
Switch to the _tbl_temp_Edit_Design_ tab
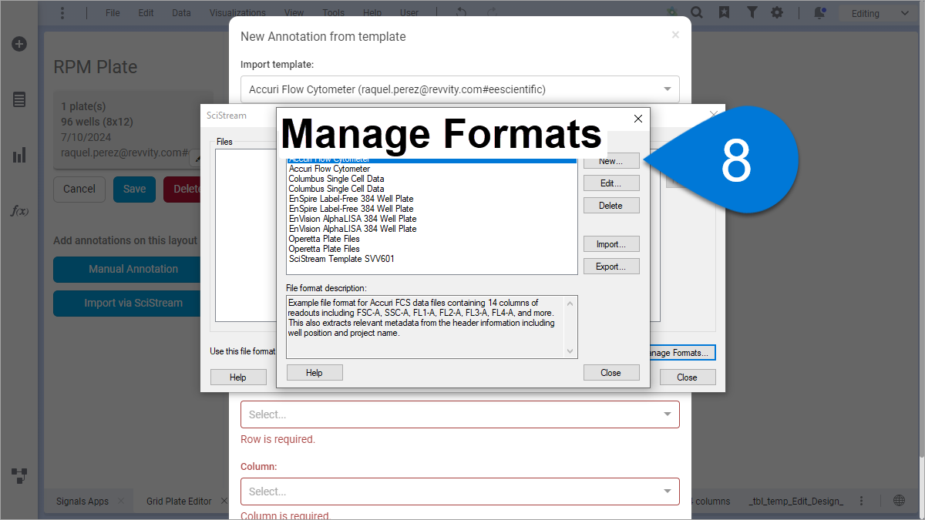tap(796, 501)
